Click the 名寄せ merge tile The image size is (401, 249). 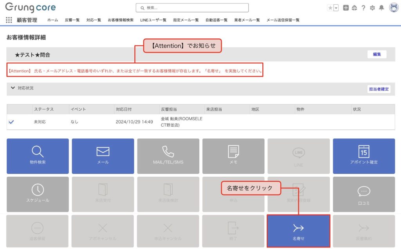click(298, 231)
